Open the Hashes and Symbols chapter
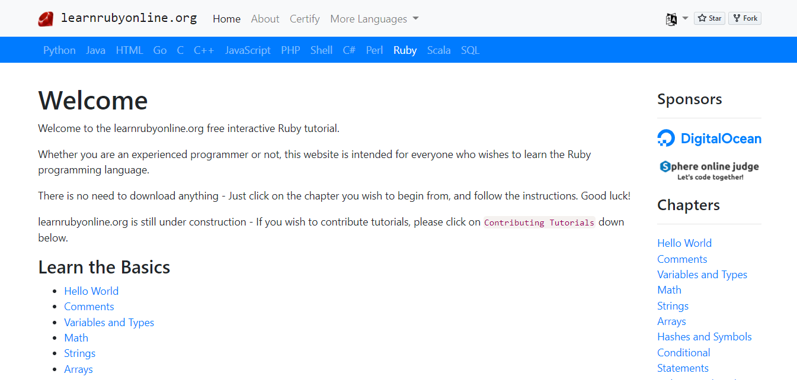The width and height of the screenshot is (797, 380). [704, 336]
